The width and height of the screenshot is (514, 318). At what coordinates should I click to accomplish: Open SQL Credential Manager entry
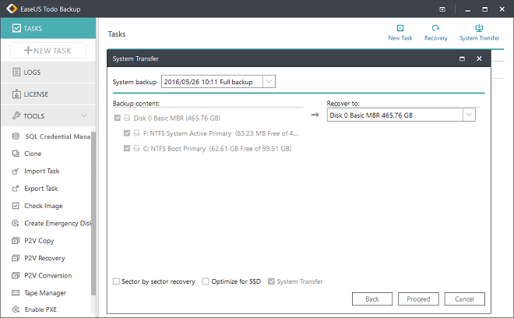point(58,136)
